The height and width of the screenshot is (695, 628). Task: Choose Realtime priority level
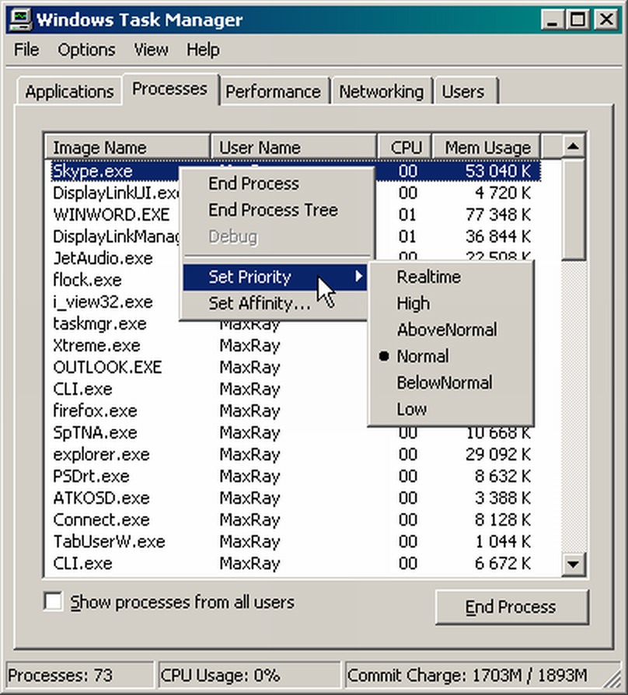coord(428,277)
